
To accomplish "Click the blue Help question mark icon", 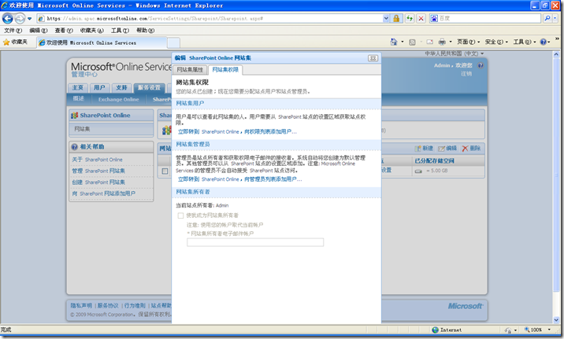I will (544, 42).
